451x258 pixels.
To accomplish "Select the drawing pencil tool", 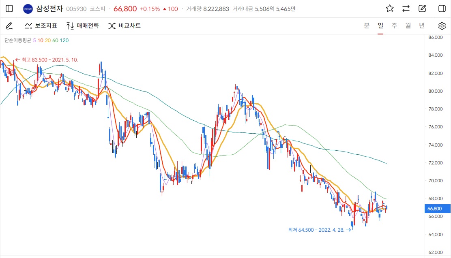I will click(x=9, y=26).
